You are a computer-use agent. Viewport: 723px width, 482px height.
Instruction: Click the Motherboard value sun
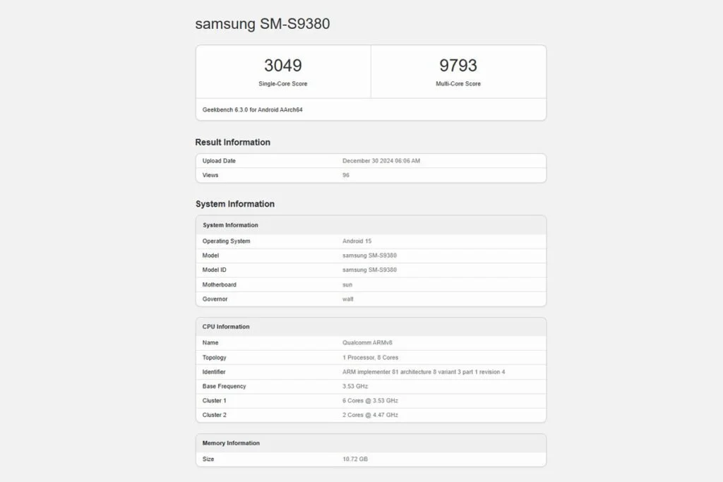pos(347,285)
